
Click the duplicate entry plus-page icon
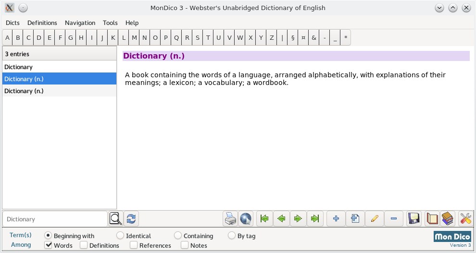(x=355, y=219)
